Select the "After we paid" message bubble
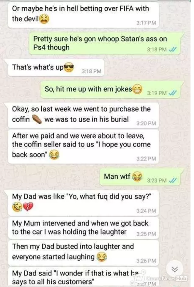 [83, 147]
